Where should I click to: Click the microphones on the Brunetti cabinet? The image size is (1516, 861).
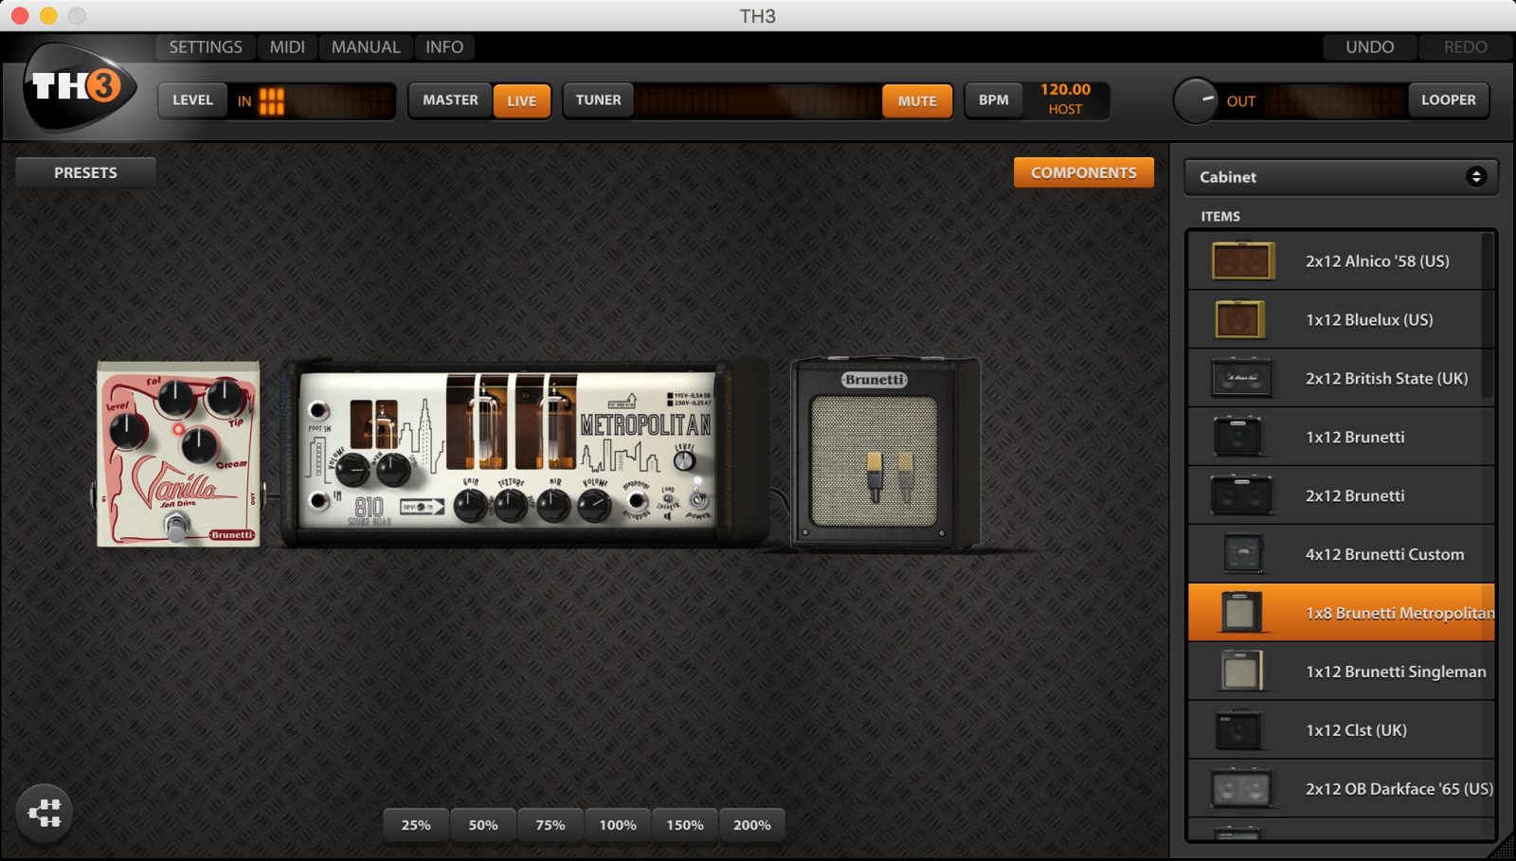[889, 475]
